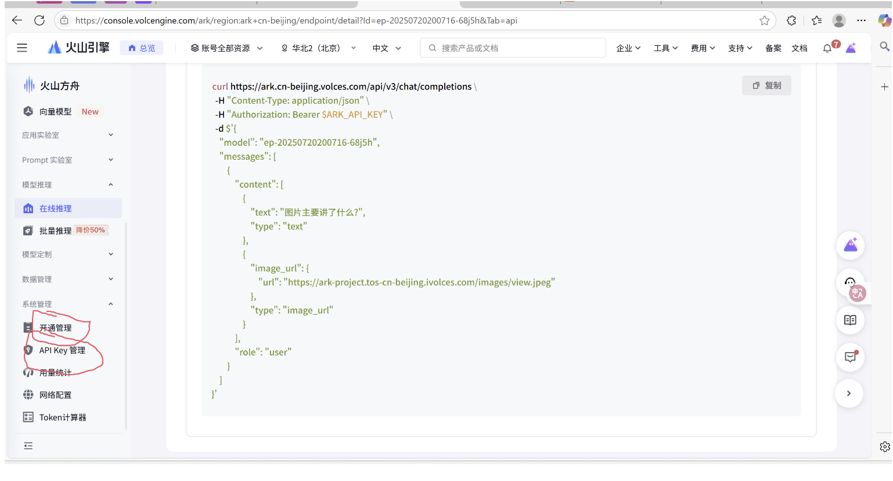Image resolution: width=893 pixels, height=481 pixels.
Task: Open the 账号全部资源 dropdown
Action: point(226,48)
